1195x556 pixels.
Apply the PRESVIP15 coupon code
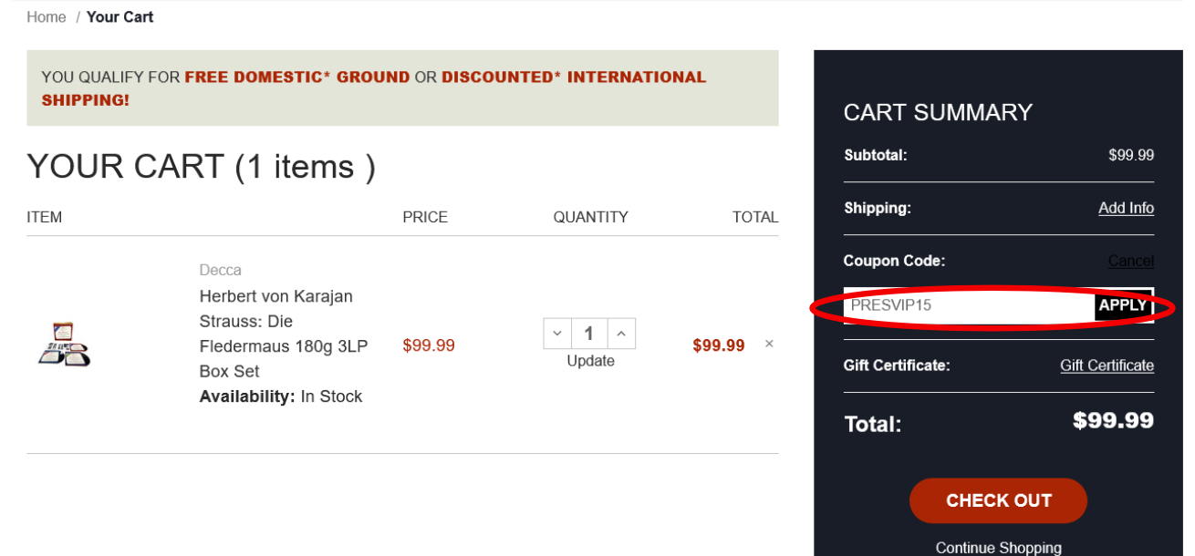1121,305
